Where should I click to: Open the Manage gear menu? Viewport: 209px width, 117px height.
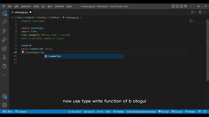[x=4, y=105]
